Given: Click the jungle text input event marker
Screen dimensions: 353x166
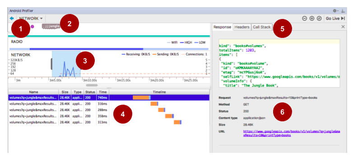Looking at the screenshot, I should coord(51,26).
